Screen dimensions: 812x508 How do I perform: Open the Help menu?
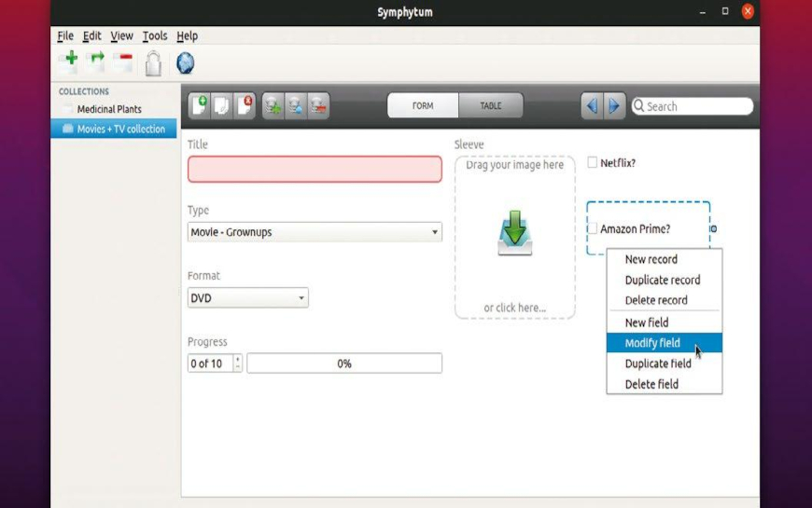(187, 35)
